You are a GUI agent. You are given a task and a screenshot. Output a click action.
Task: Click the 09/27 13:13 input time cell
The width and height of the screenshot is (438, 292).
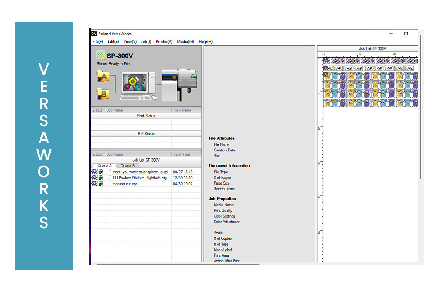click(x=183, y=172)
